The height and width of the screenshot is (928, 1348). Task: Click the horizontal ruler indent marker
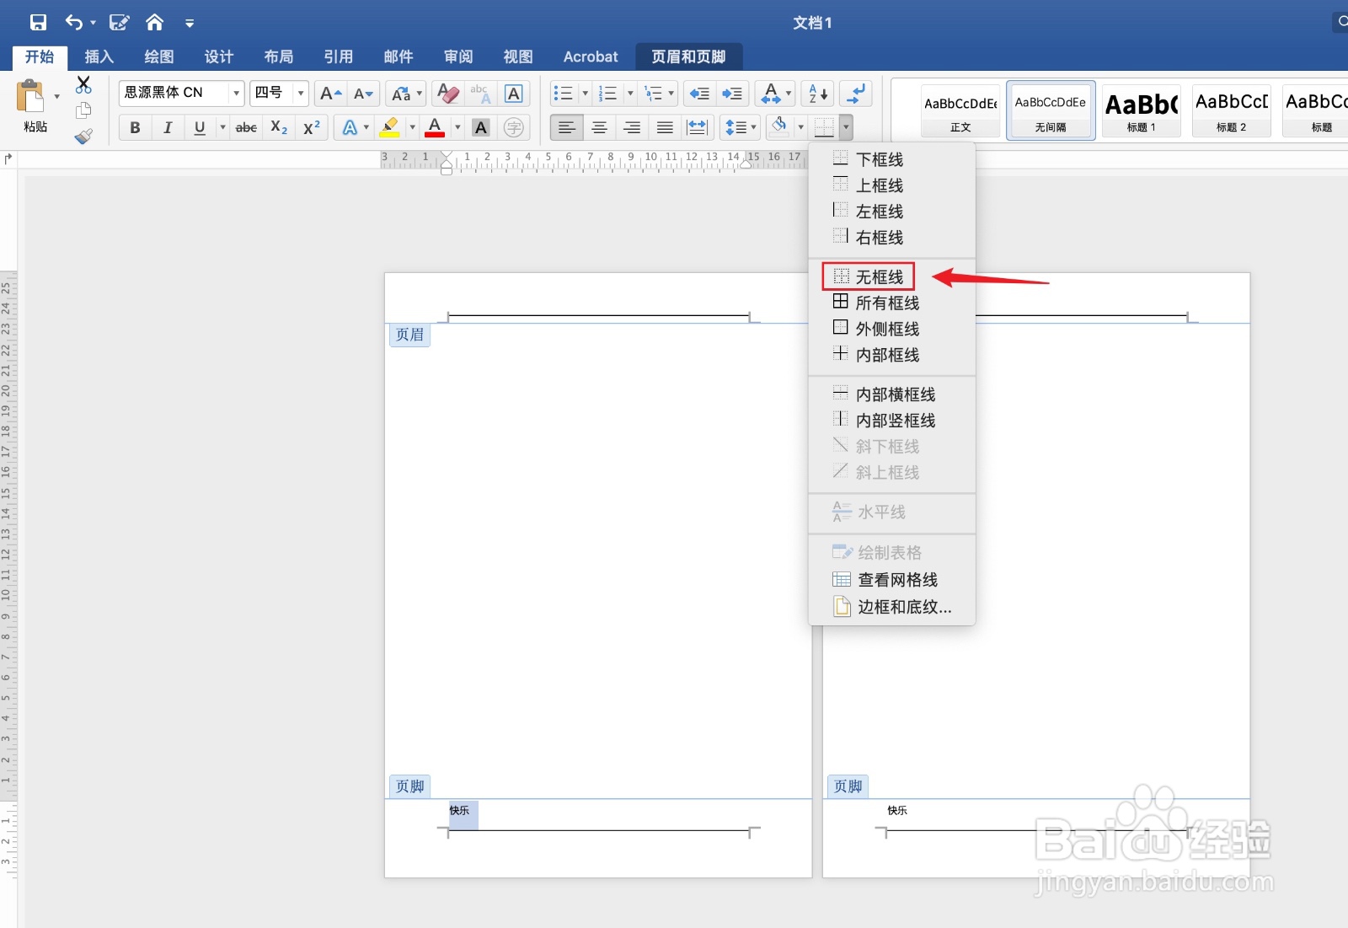[447, 163]
